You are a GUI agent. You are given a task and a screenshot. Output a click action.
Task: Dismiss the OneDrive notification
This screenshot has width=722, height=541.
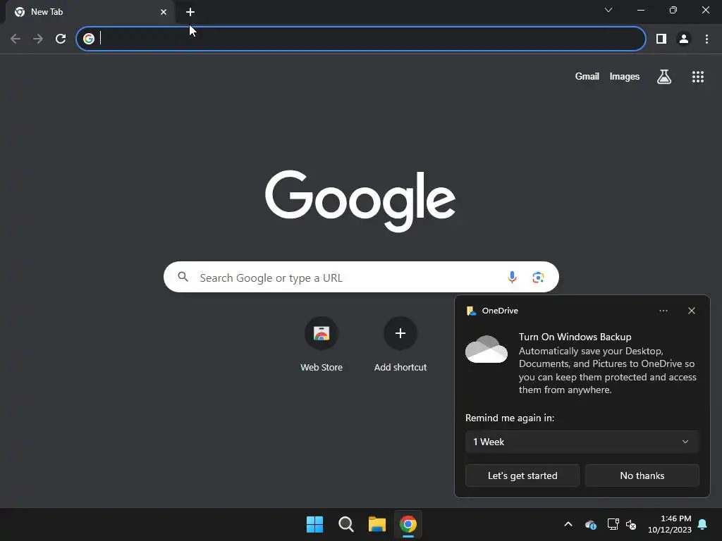(692, 311)
